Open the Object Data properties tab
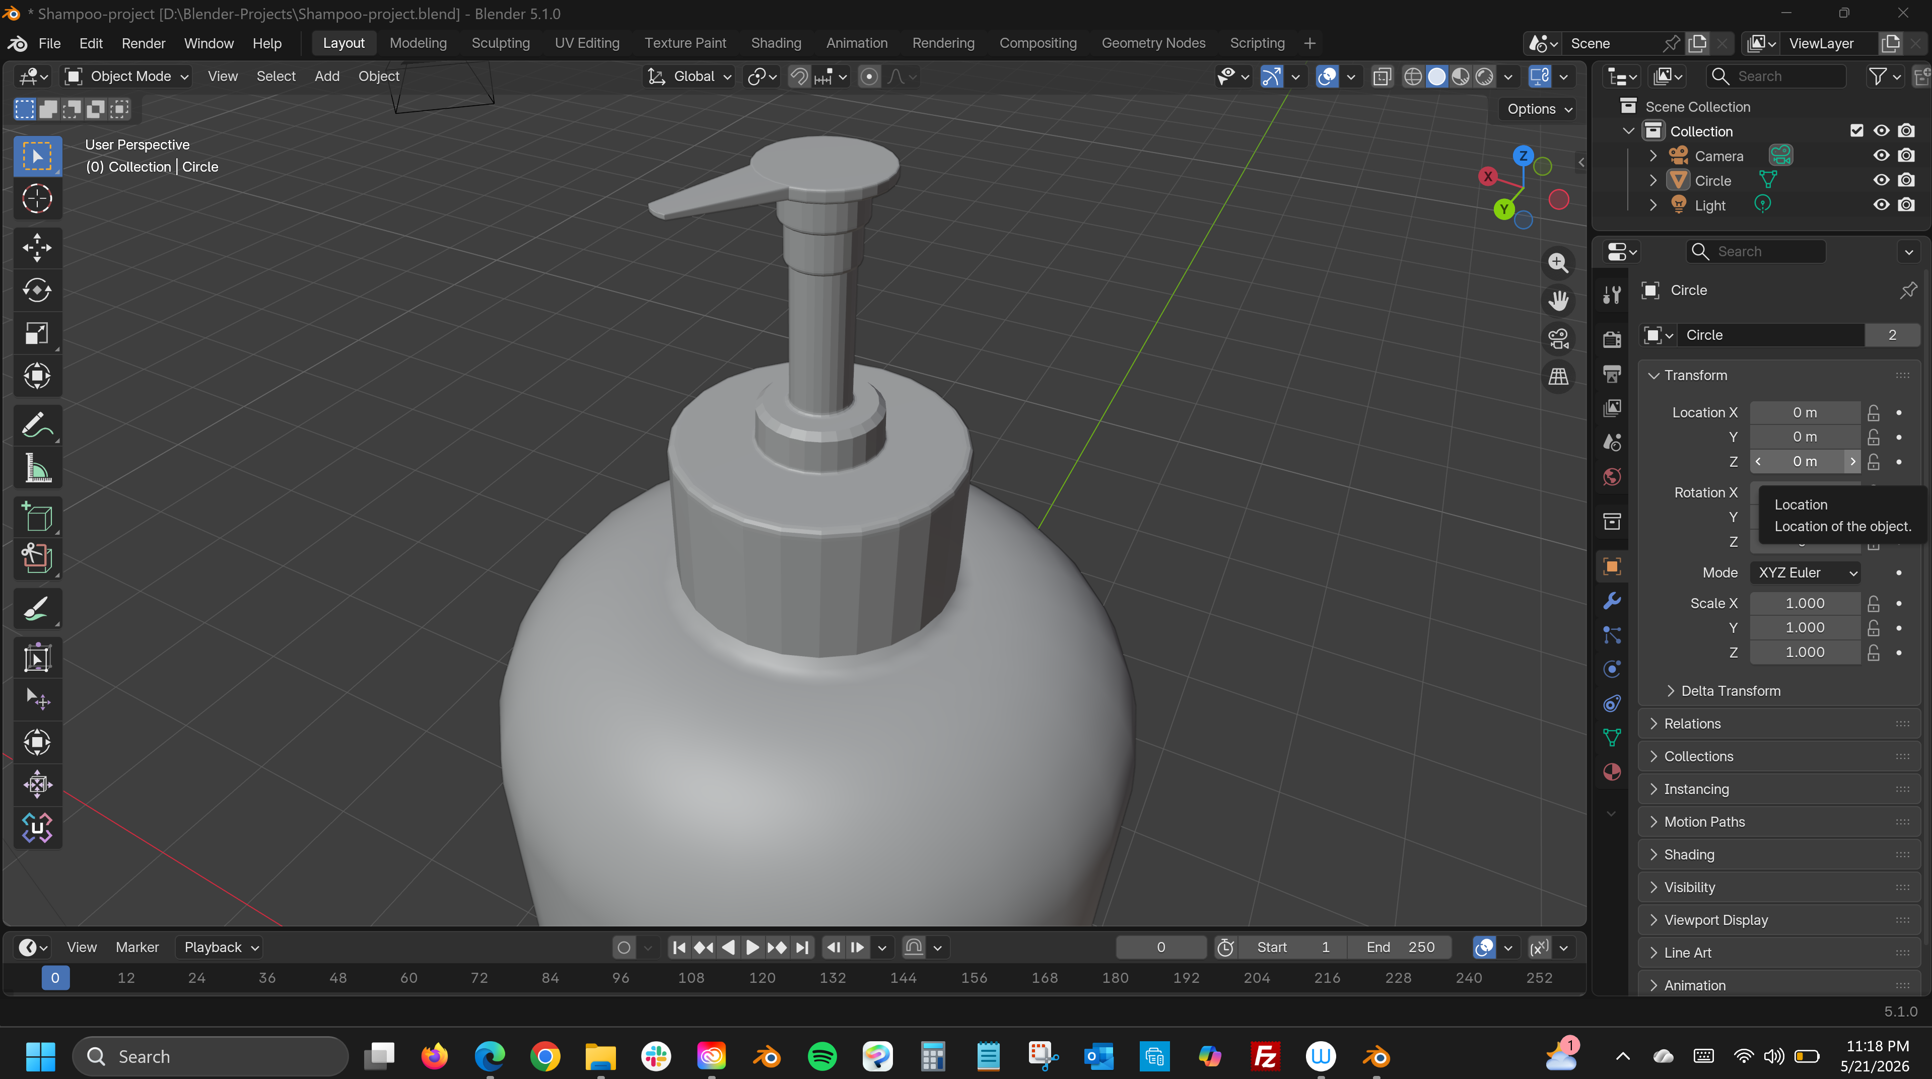1932x1079 pixels. [x=1612, y=738]
